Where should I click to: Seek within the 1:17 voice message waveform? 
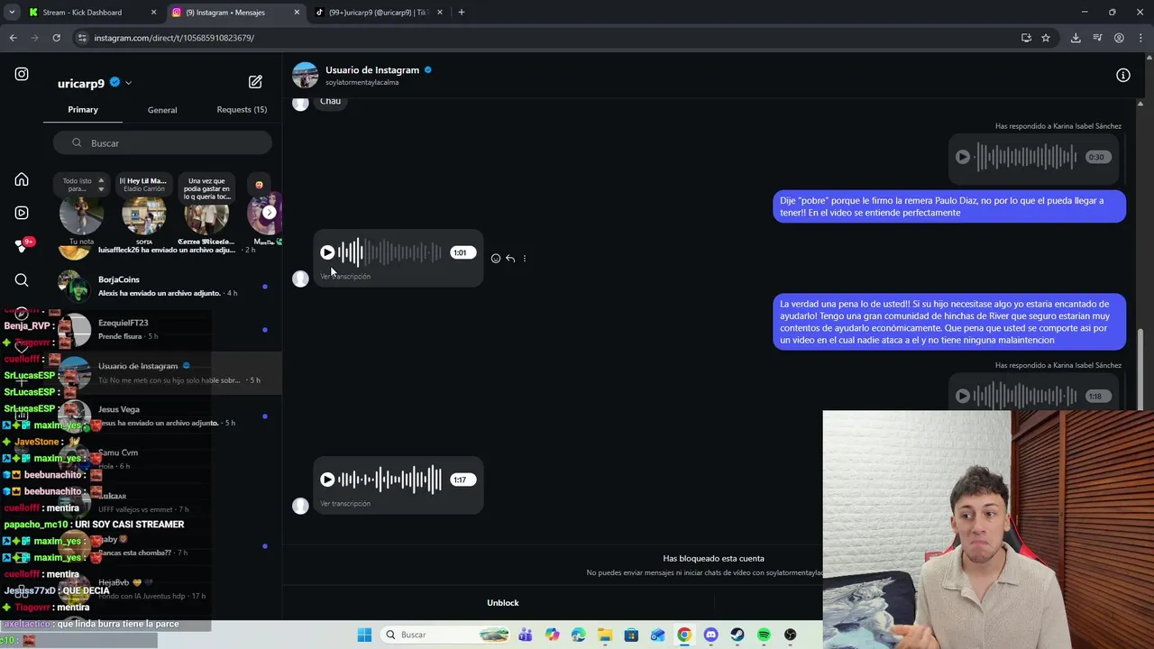click(389, 480)
